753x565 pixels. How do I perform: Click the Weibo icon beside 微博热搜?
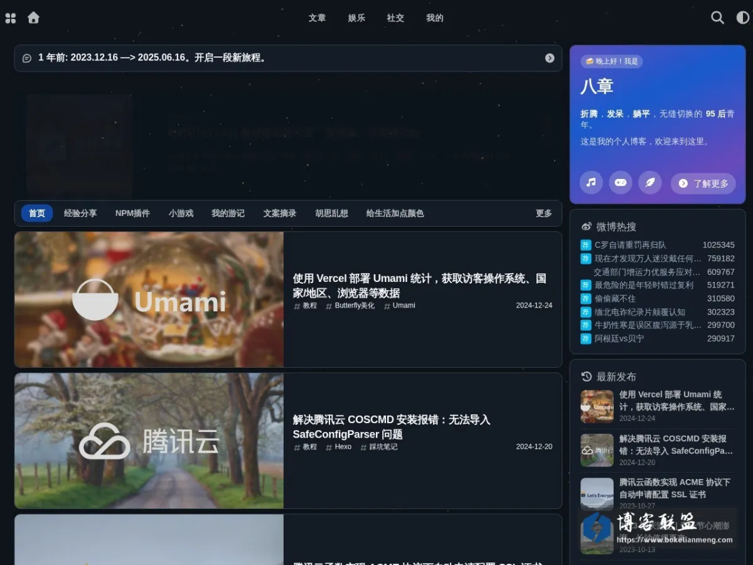[587, 227]
